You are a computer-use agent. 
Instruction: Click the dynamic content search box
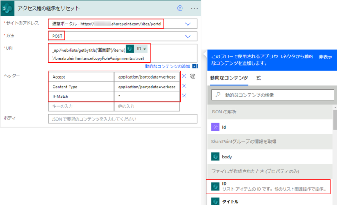point(272,95)
